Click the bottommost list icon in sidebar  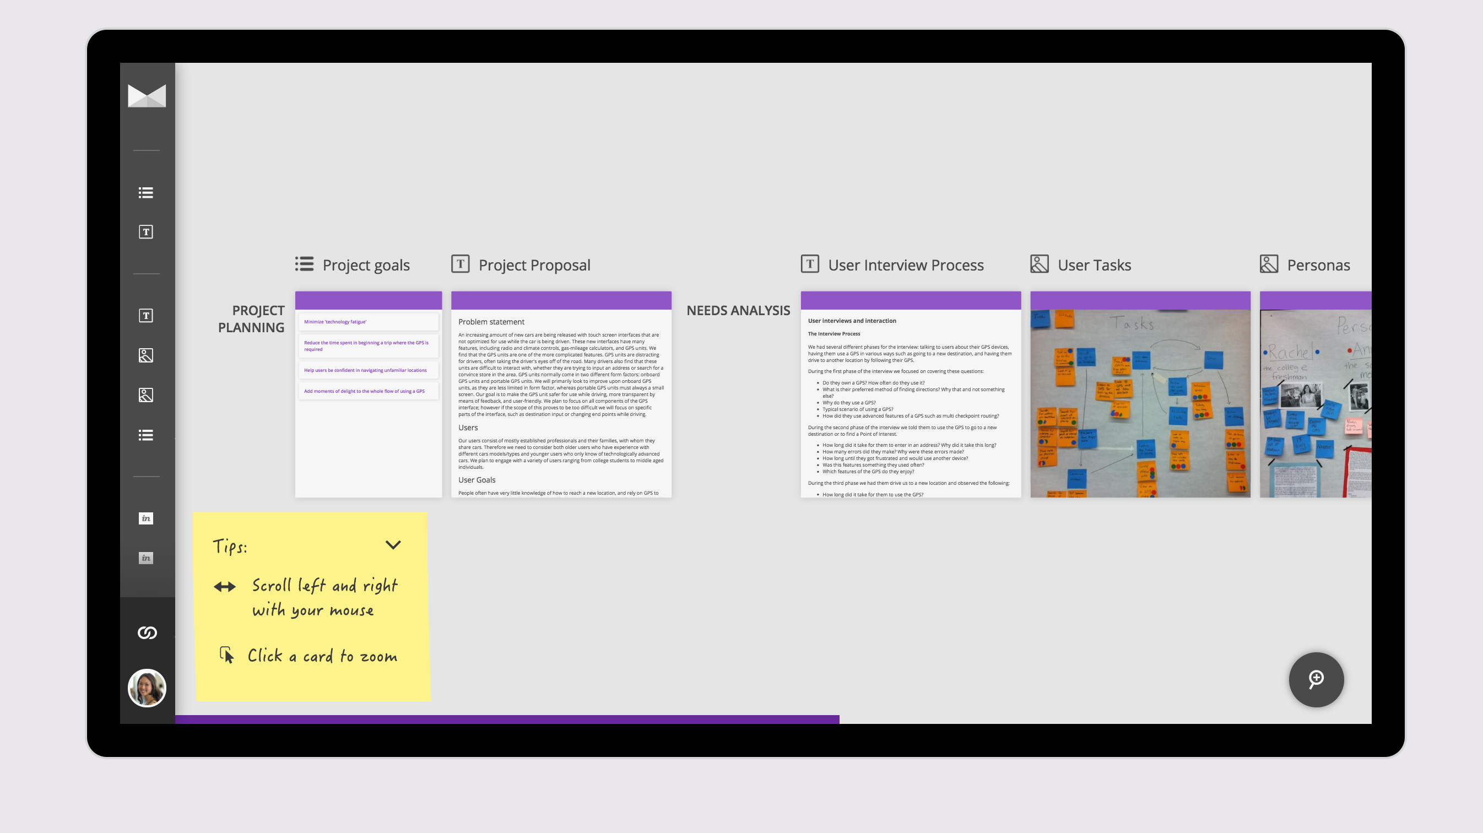(x=145, y=435)
